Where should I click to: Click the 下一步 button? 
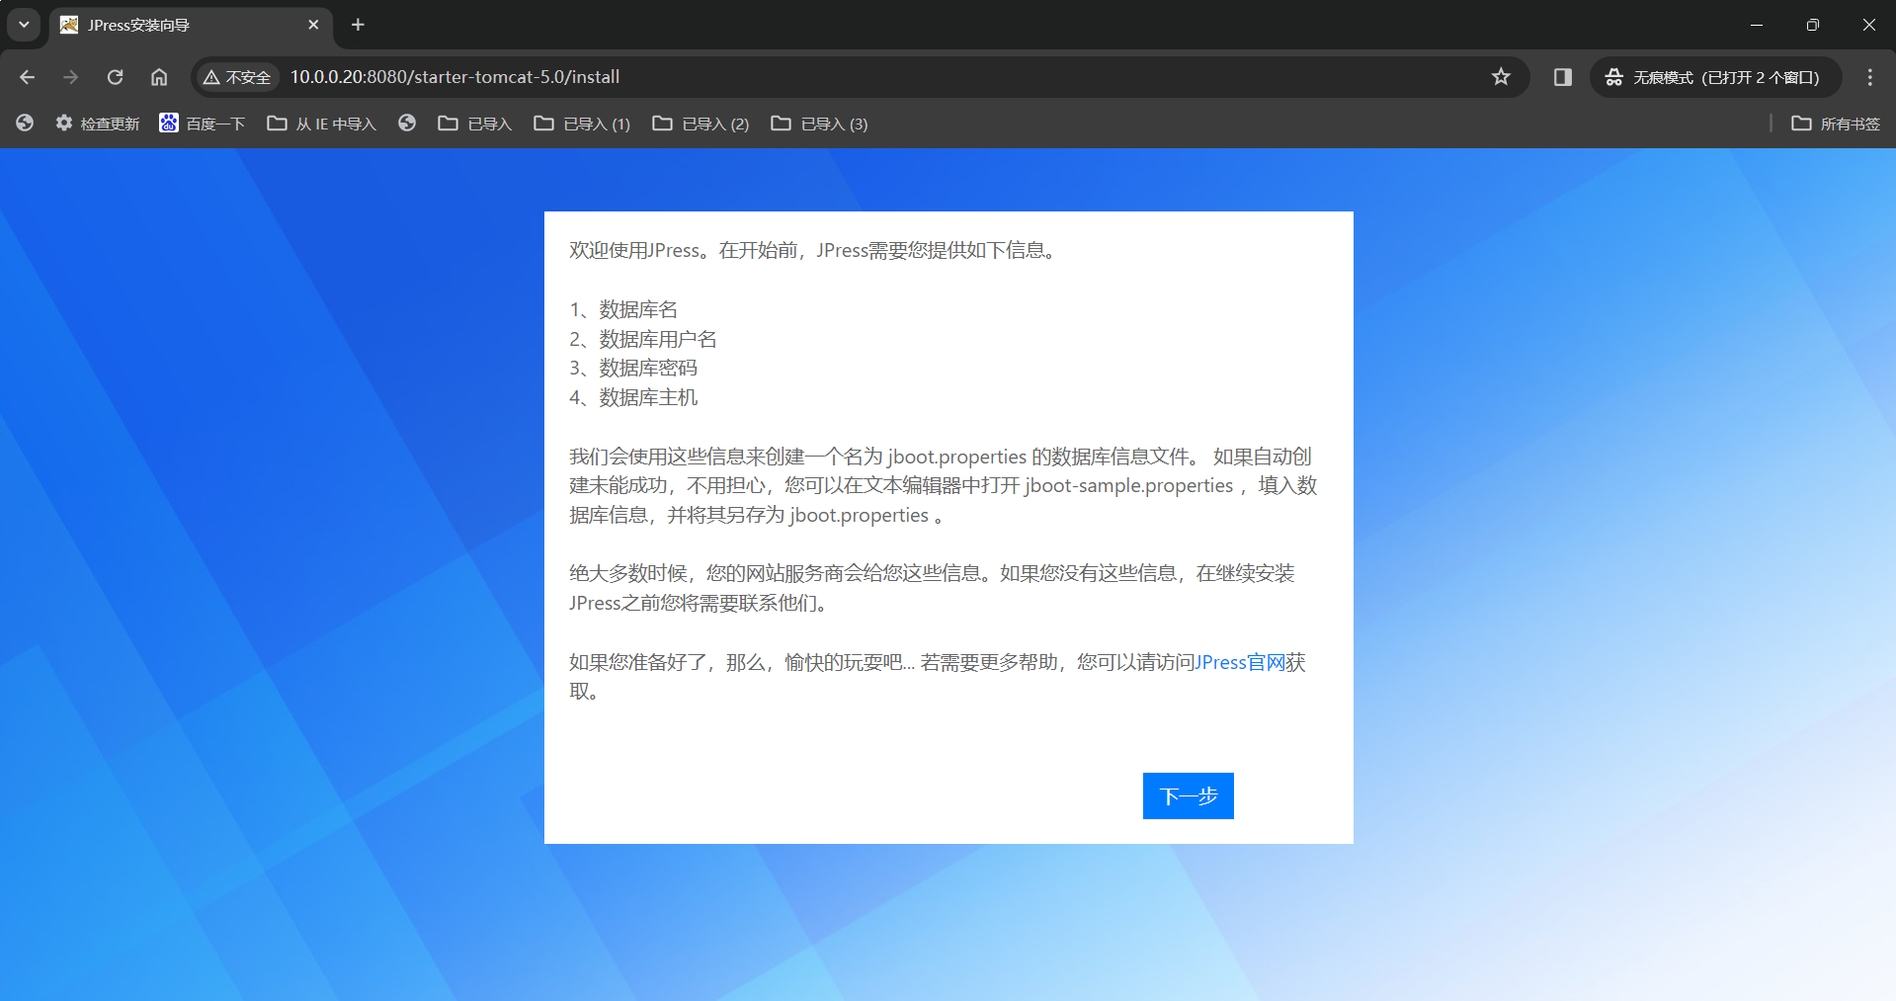coord(1188,795)
